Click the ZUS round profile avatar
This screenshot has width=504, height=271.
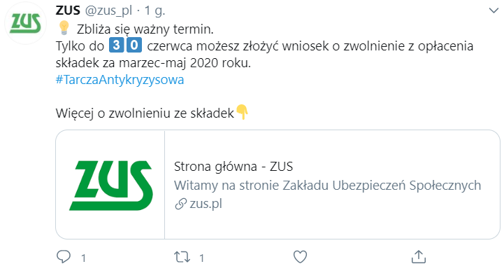(25, 24)
